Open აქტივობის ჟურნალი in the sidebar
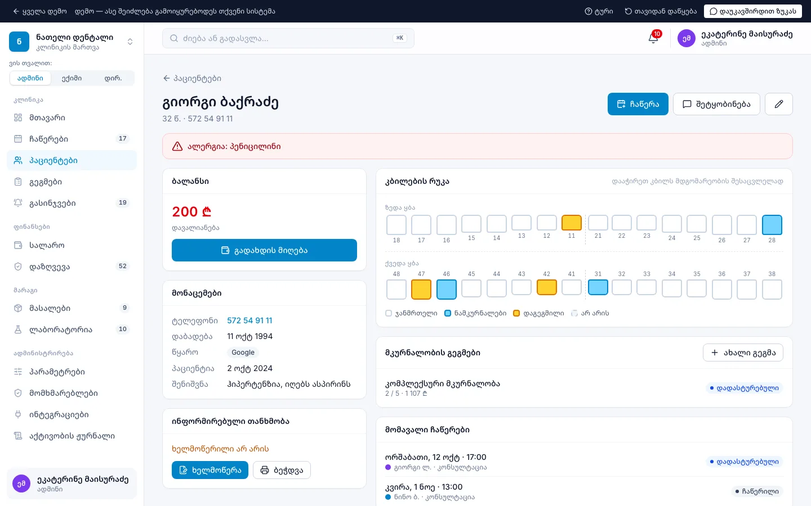 [x=72, y=436]
